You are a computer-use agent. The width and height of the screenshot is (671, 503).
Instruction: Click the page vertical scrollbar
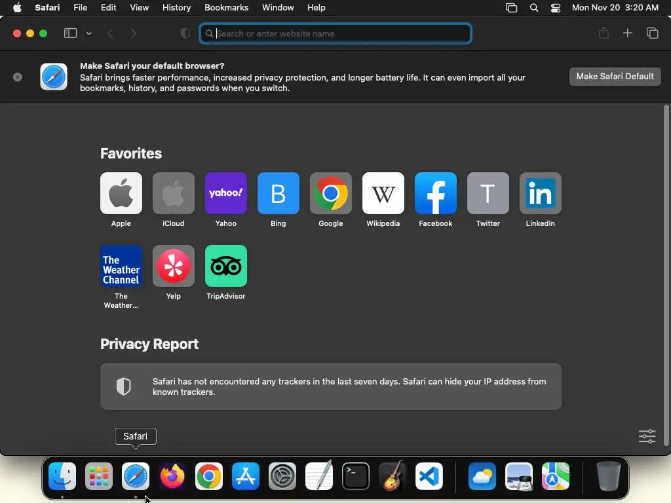click(666, 275)
